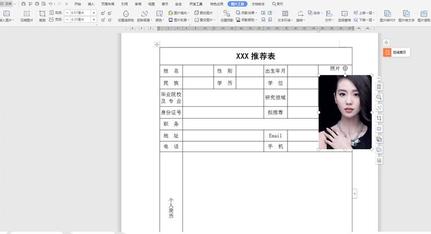The height and width of the screenshot is (234, 431).
Task: Click the portrait photo in the table
Action: 345,112
